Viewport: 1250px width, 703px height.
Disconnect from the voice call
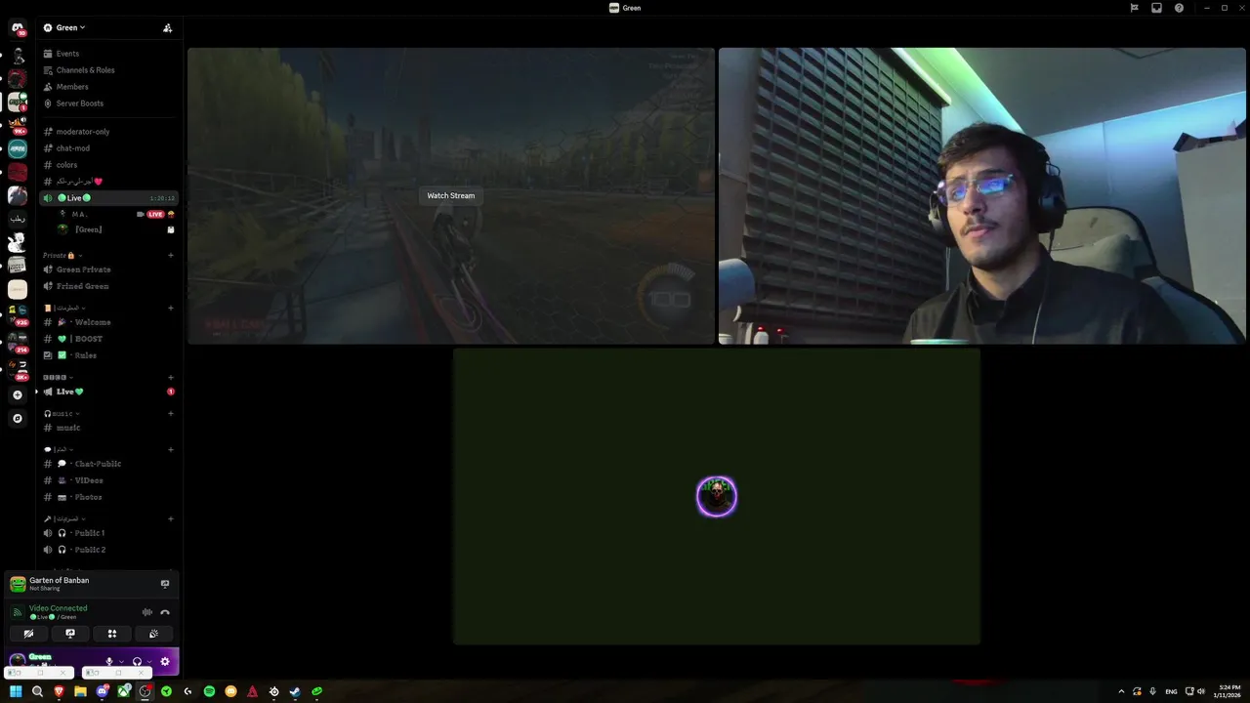coord(165,612)
